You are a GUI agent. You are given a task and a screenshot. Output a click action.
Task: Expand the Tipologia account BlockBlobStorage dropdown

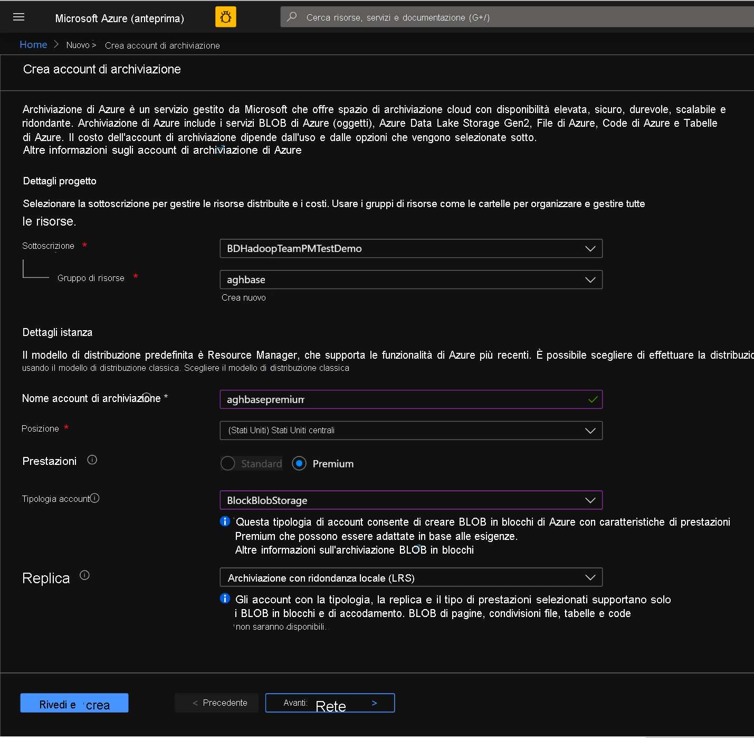(411, 500)
